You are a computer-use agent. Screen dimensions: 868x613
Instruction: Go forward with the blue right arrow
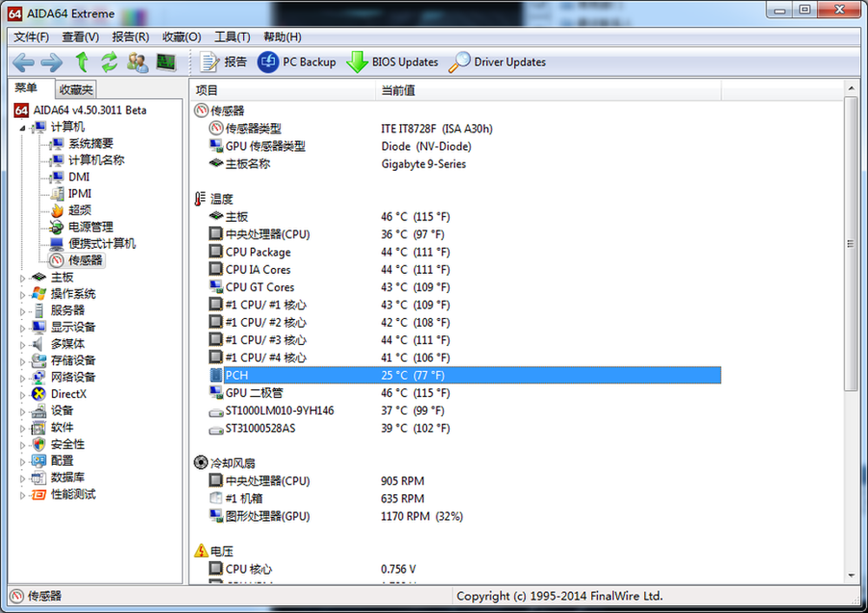[x=52, y=62]
